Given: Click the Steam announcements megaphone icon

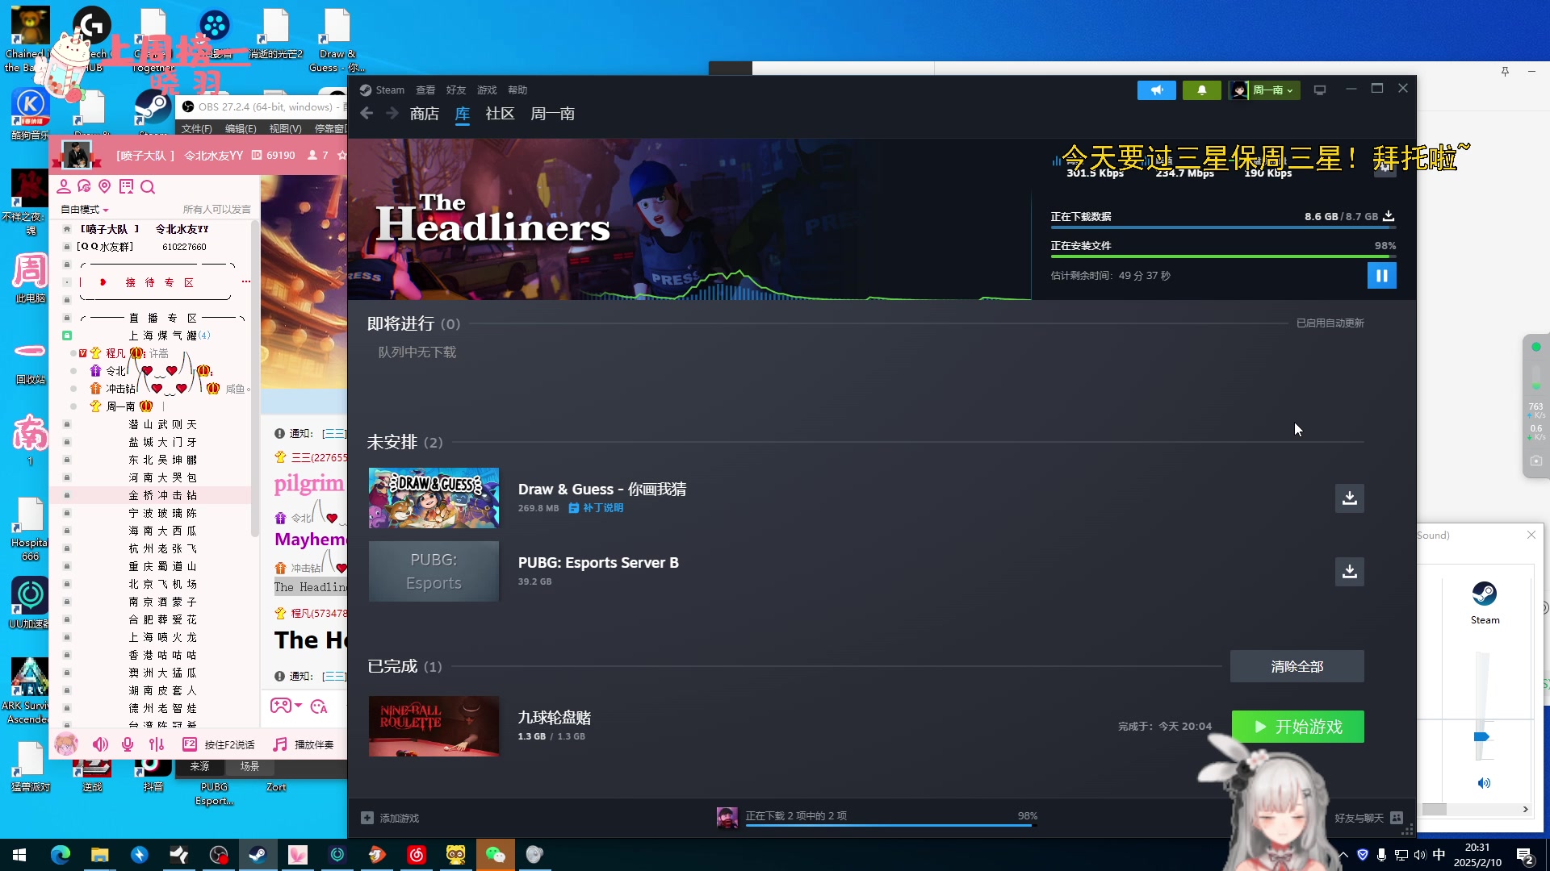Looking at the screenshot, I should pyautogui.click(x=1157, y=90).
